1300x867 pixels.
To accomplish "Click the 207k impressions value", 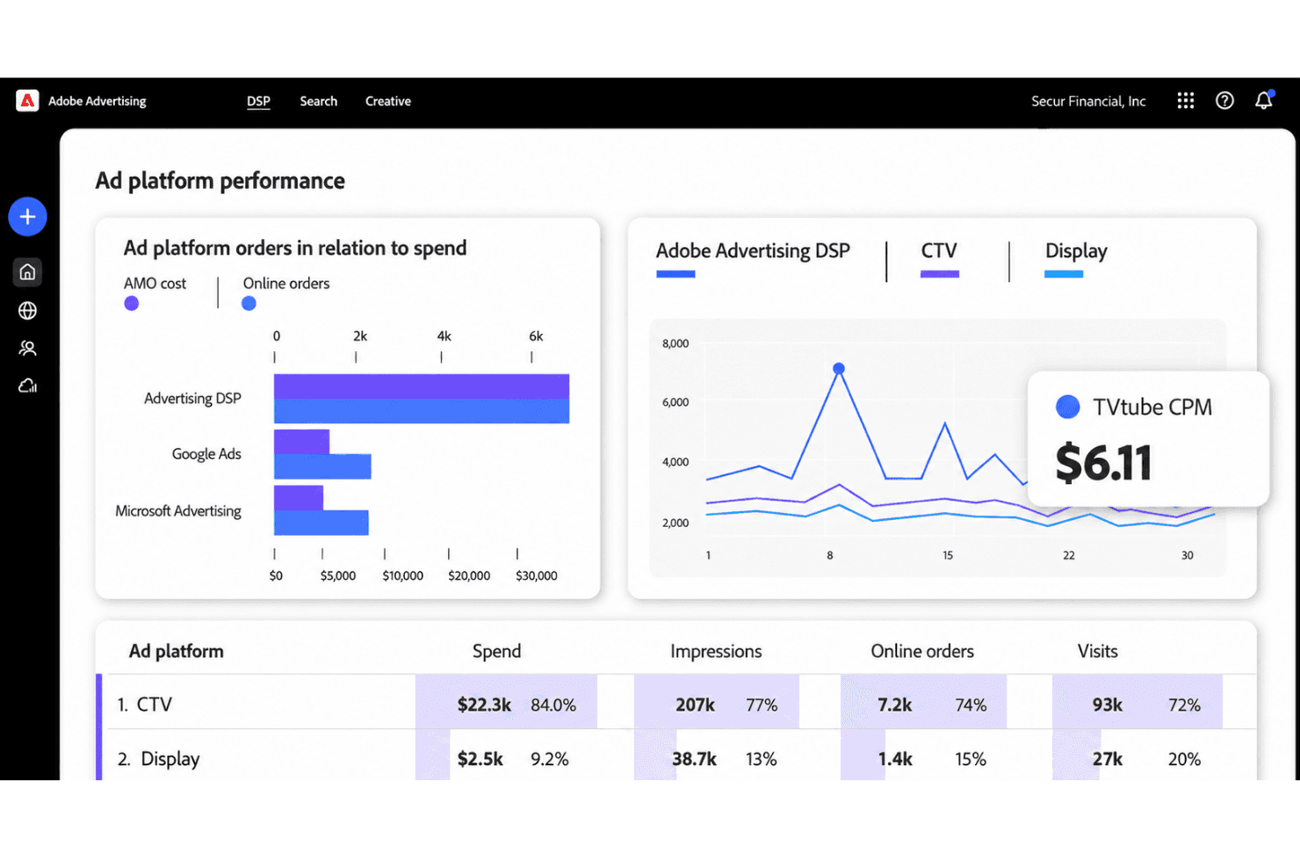I will tap(695, 705).
